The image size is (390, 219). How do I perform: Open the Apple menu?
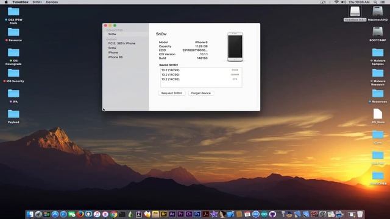6,2
